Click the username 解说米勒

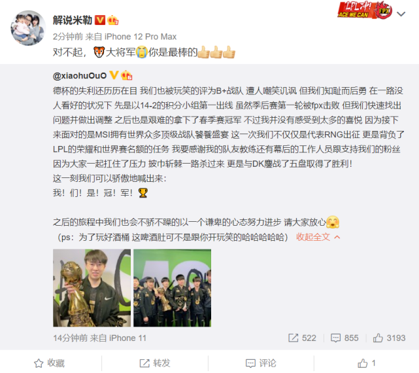coord(73,20)
